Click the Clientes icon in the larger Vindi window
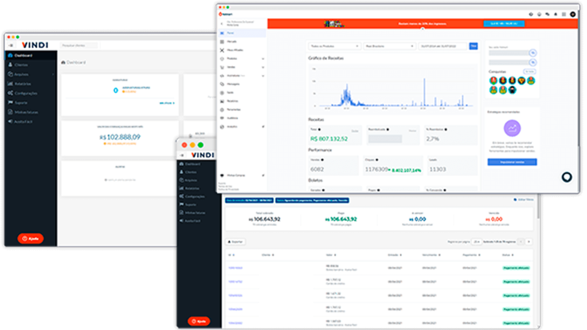 [x=11, y=65]
